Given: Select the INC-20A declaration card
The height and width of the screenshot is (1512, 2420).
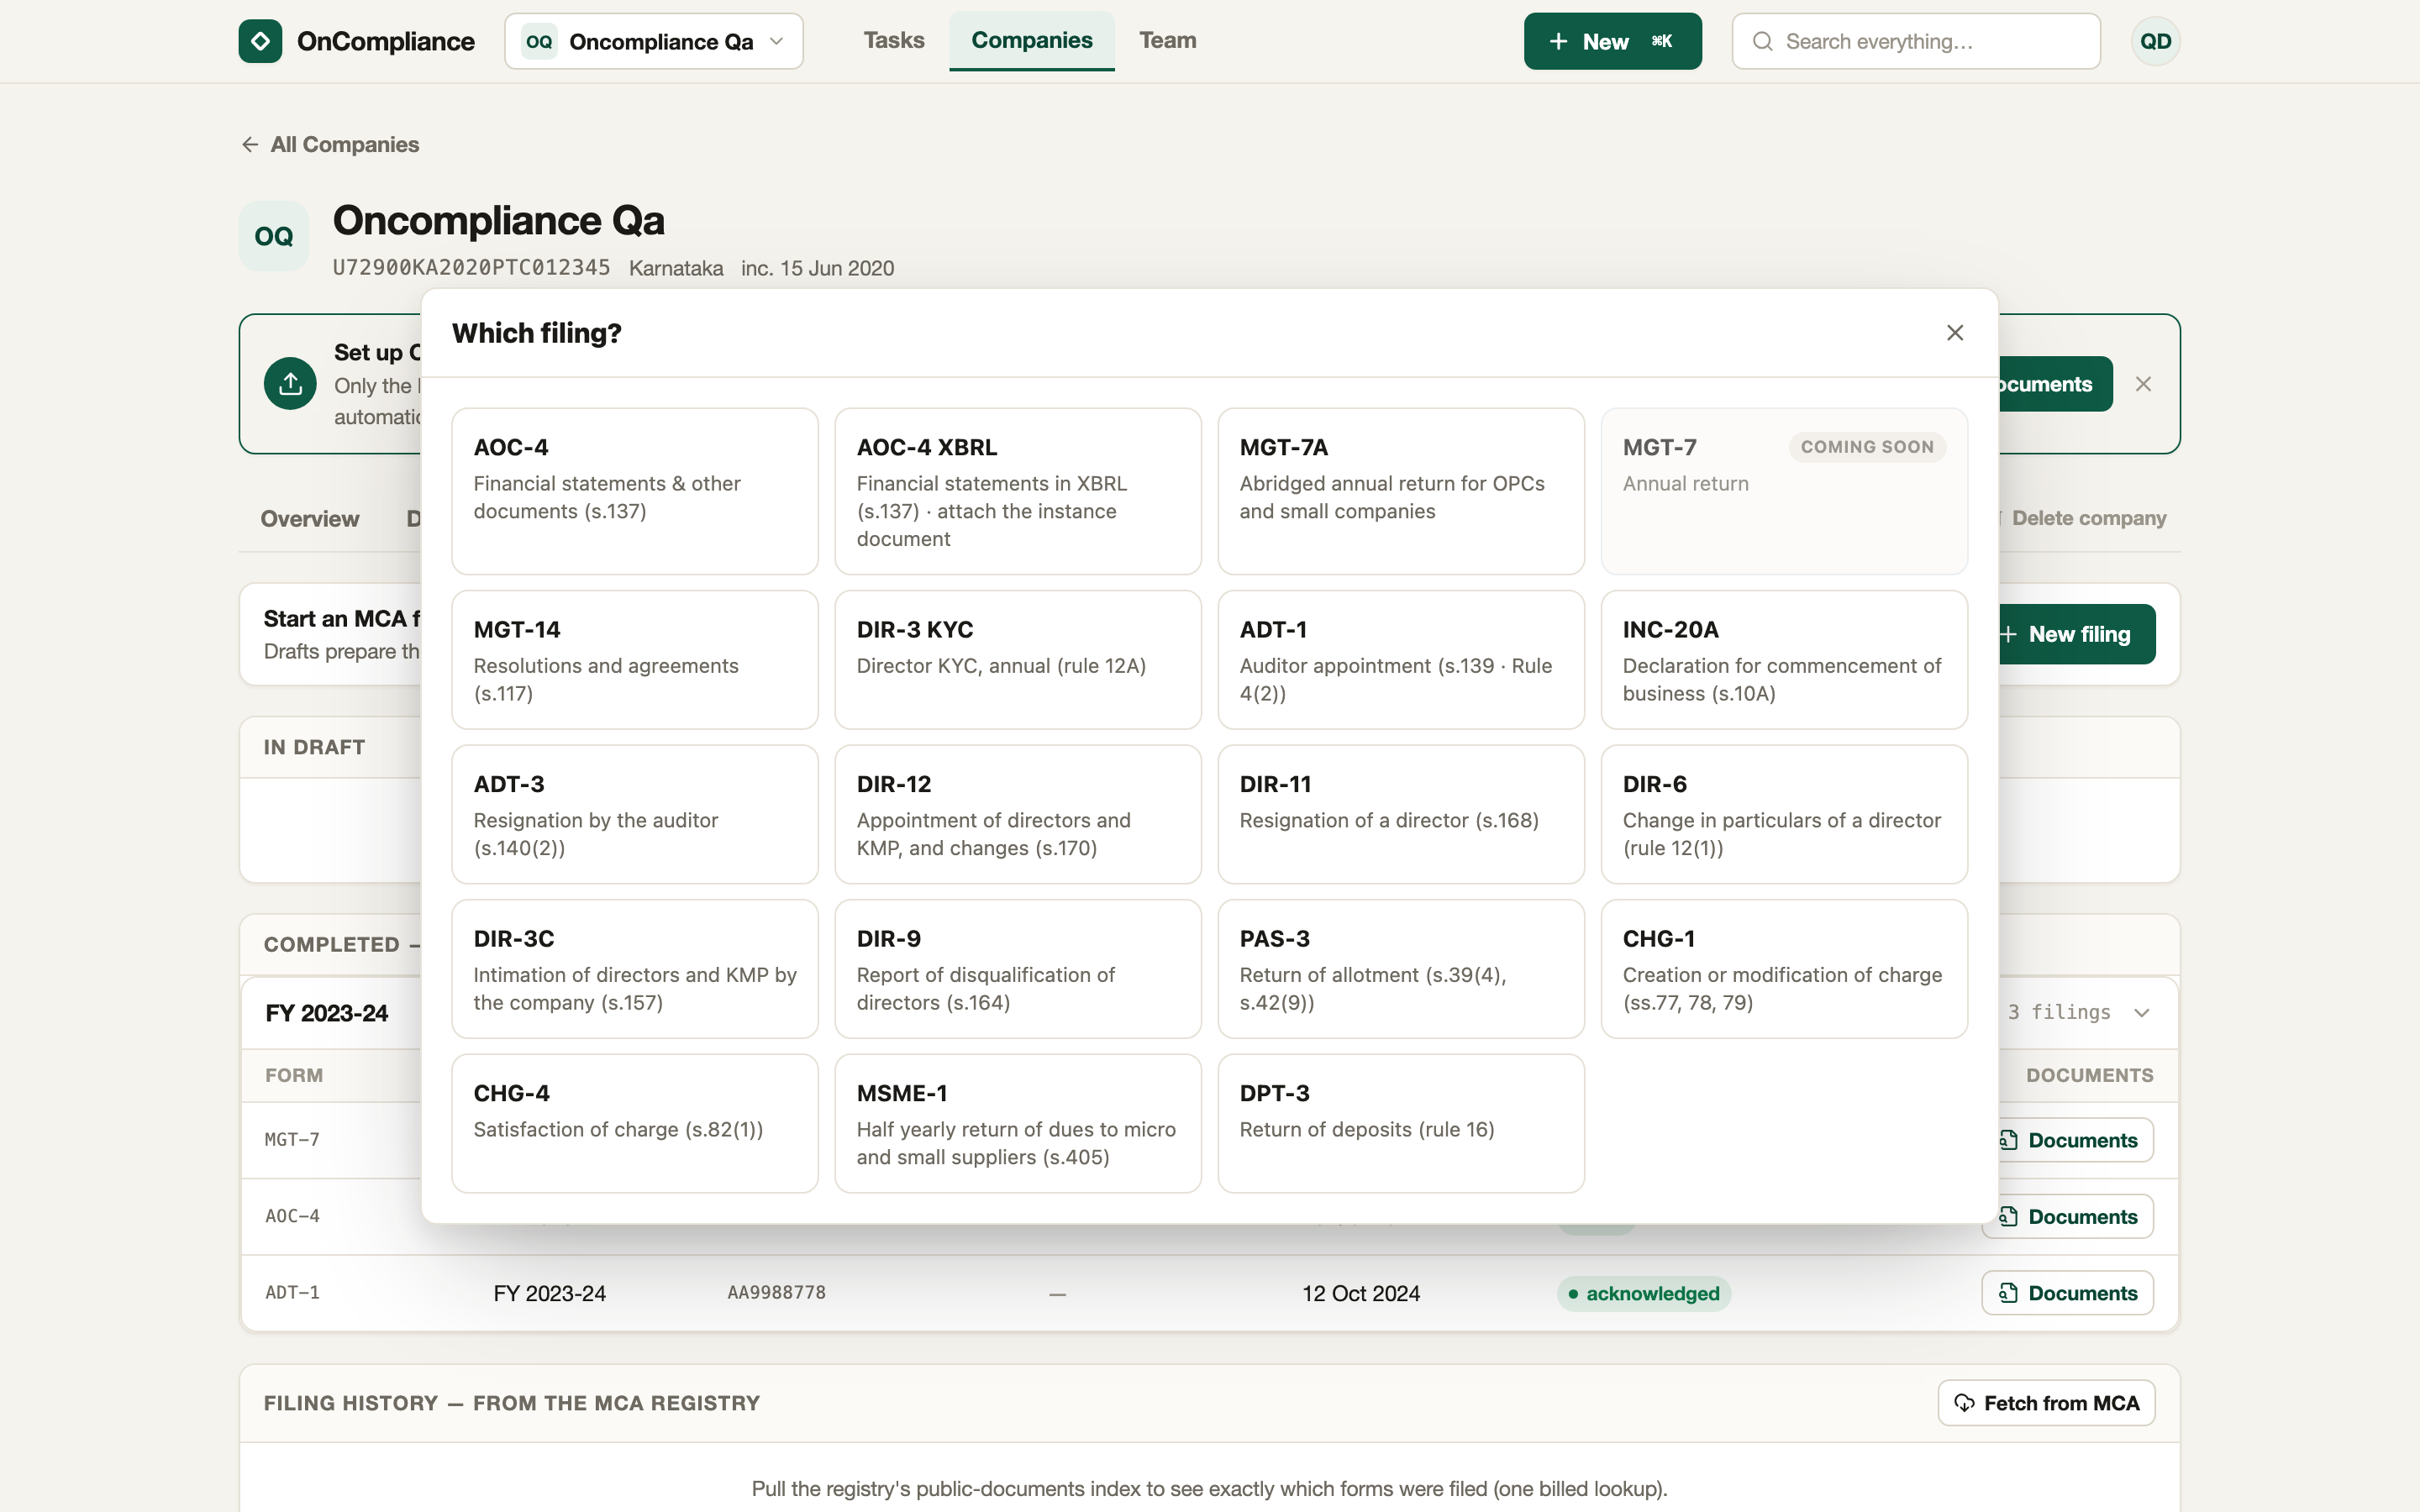Looking at the screenshot, I should pyautogui.click(x=1784, y=660).
